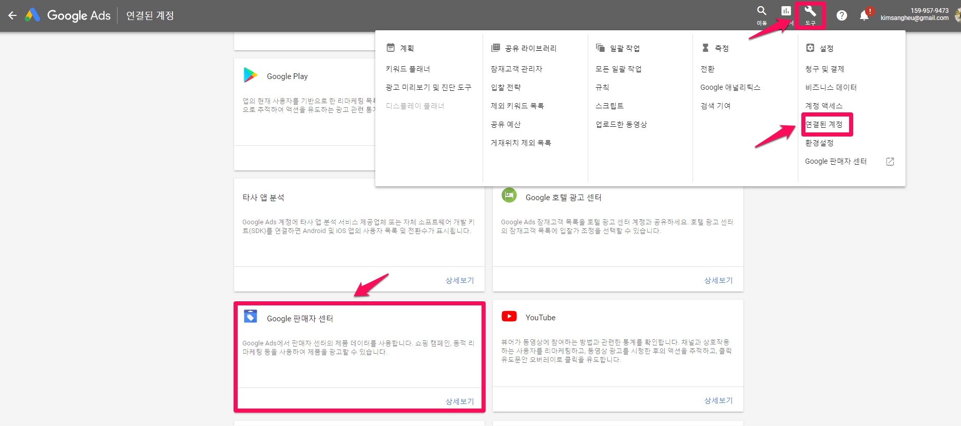Select 키워드 플래너 from the menu

(408, 69)
